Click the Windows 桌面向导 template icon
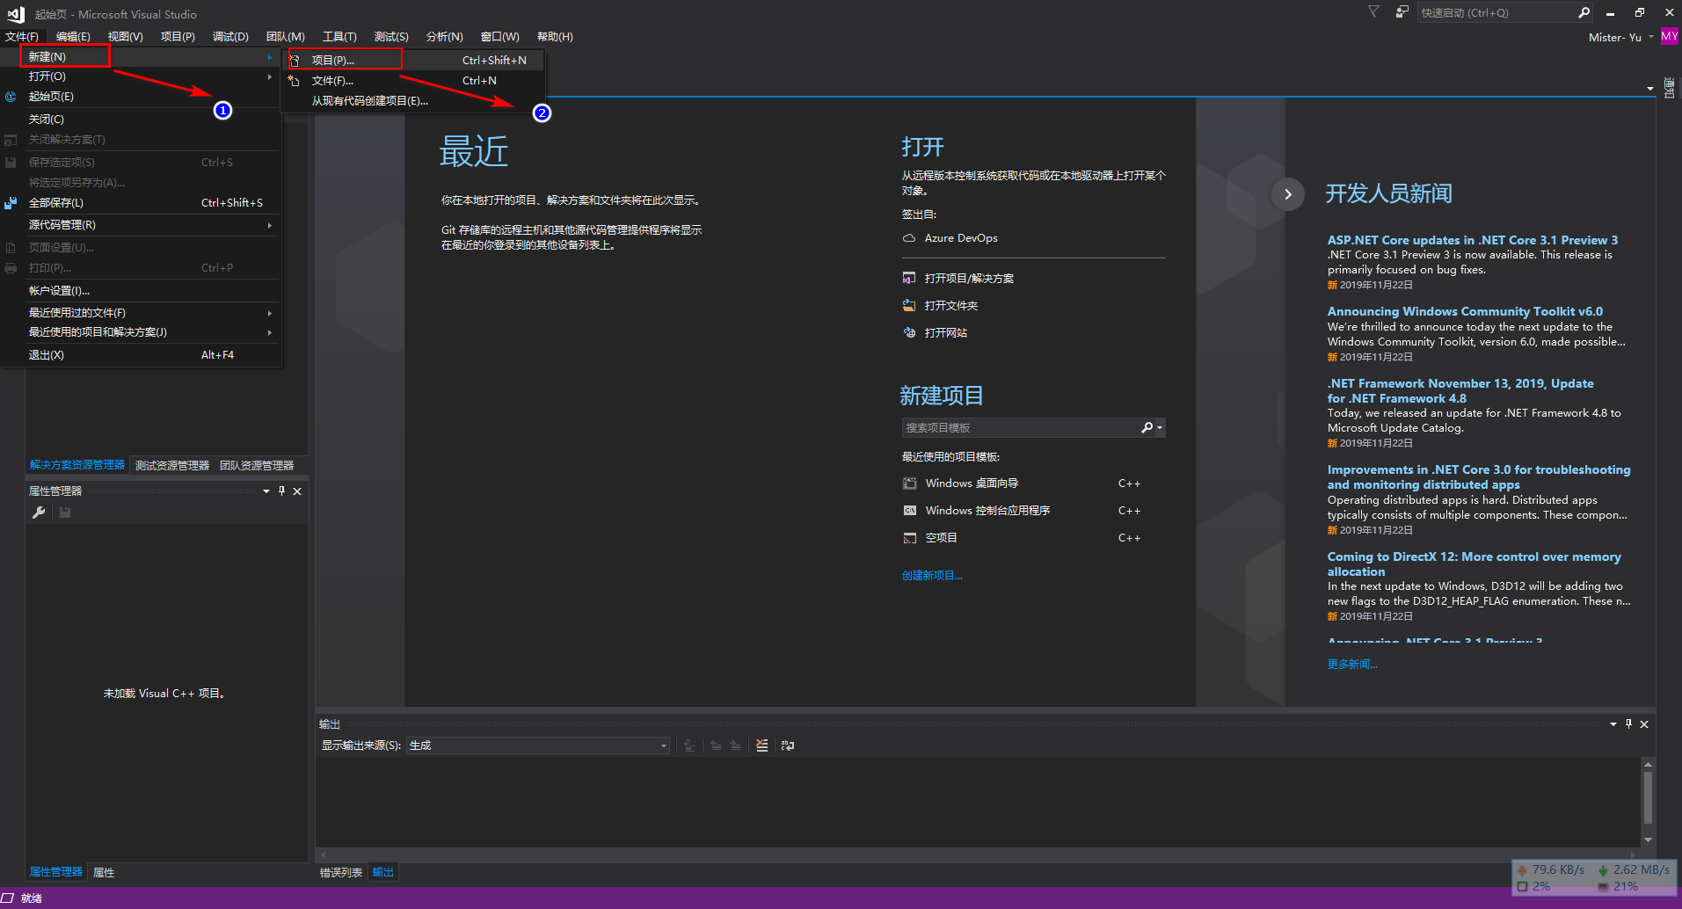 tap(910, 484)
